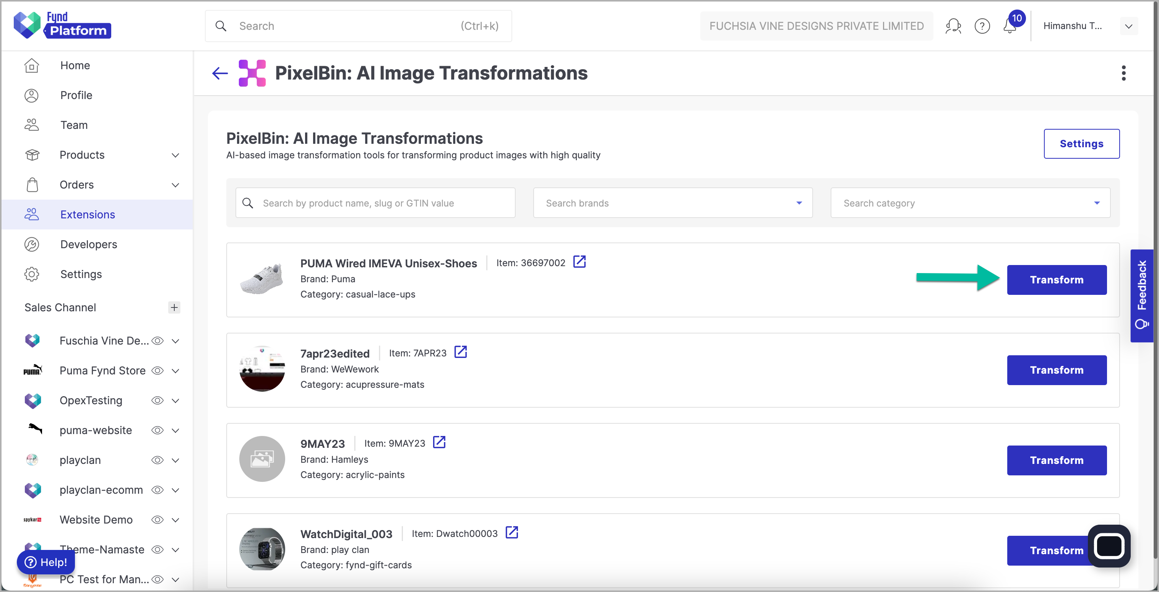Screen dimensions: 1159x592
Task: Open the help question mark icon
Action: tap(982, 26)
